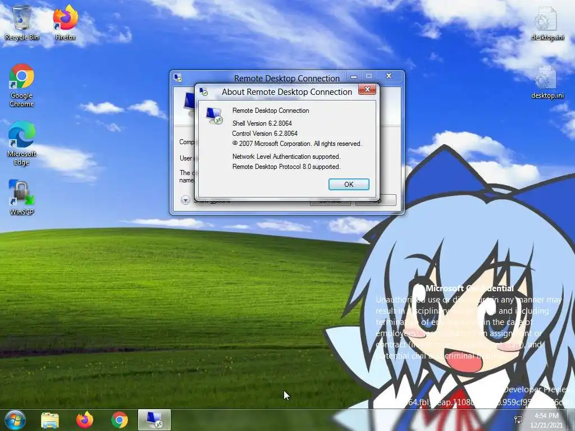Select the upper desktop.ini file icon

tap(547, 24)
